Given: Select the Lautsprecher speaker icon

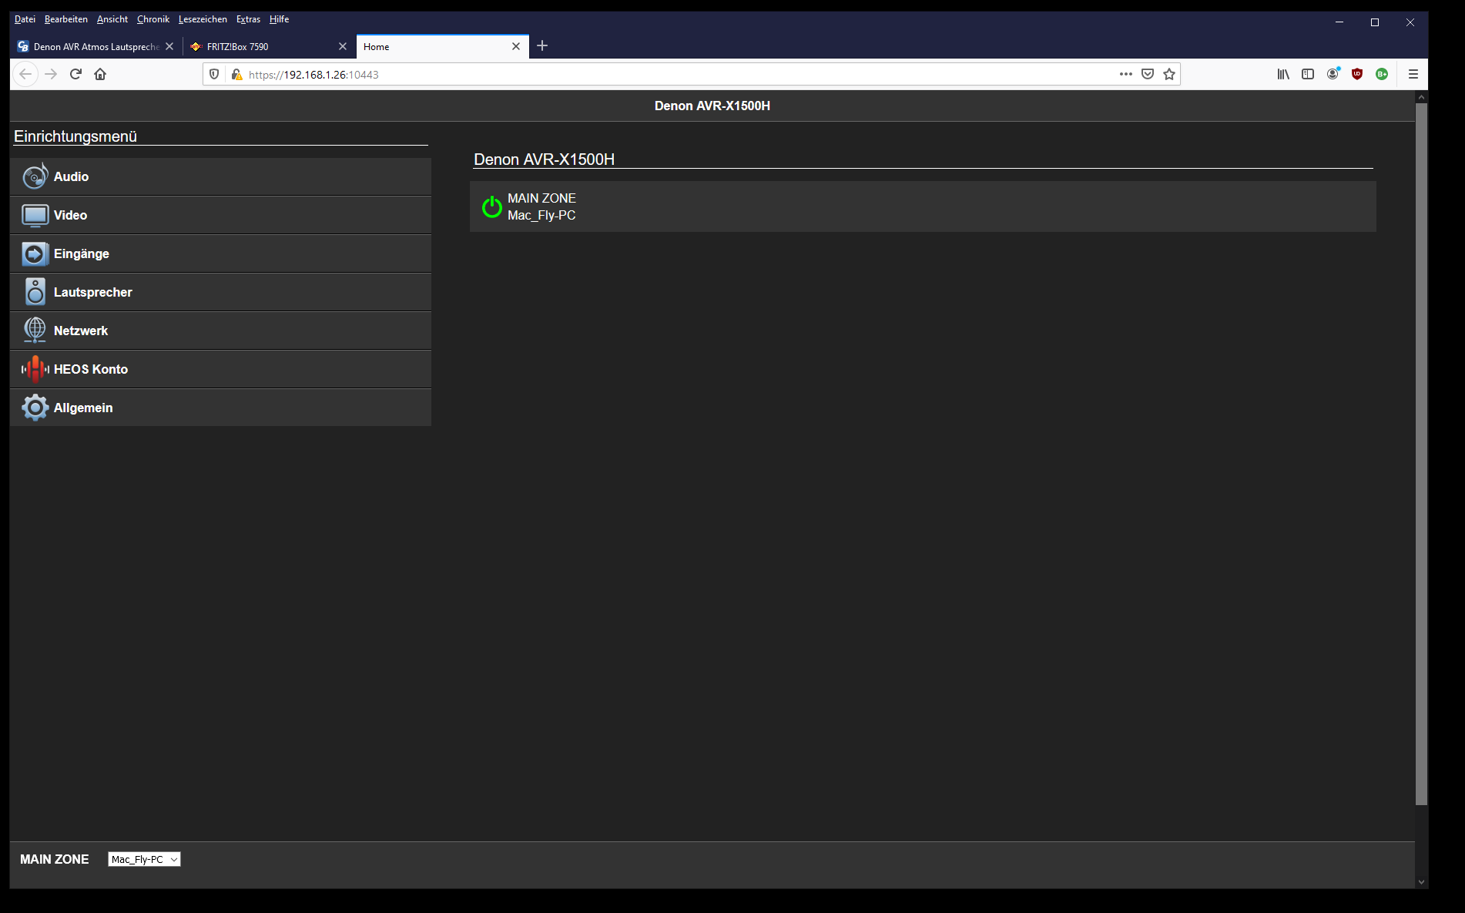Looking at the screenshot, I should pos(35,292).
